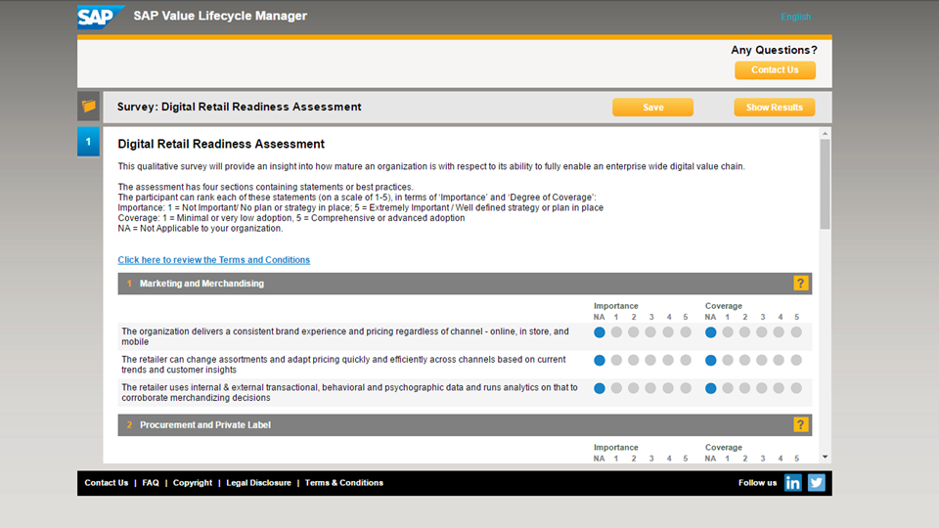
Task: Open Contact Us in footer
Action: [106, 482]
